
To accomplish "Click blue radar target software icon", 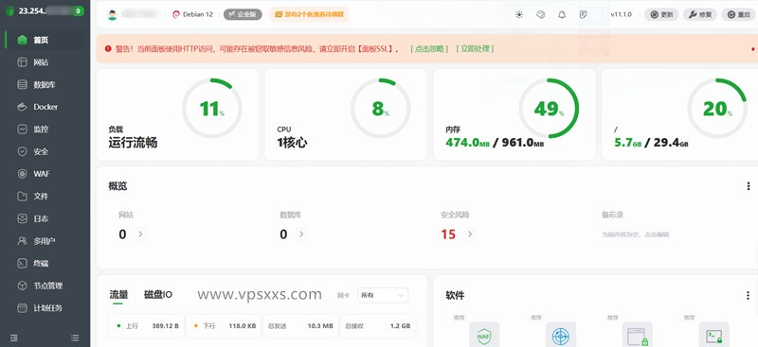I will [561, 336].
